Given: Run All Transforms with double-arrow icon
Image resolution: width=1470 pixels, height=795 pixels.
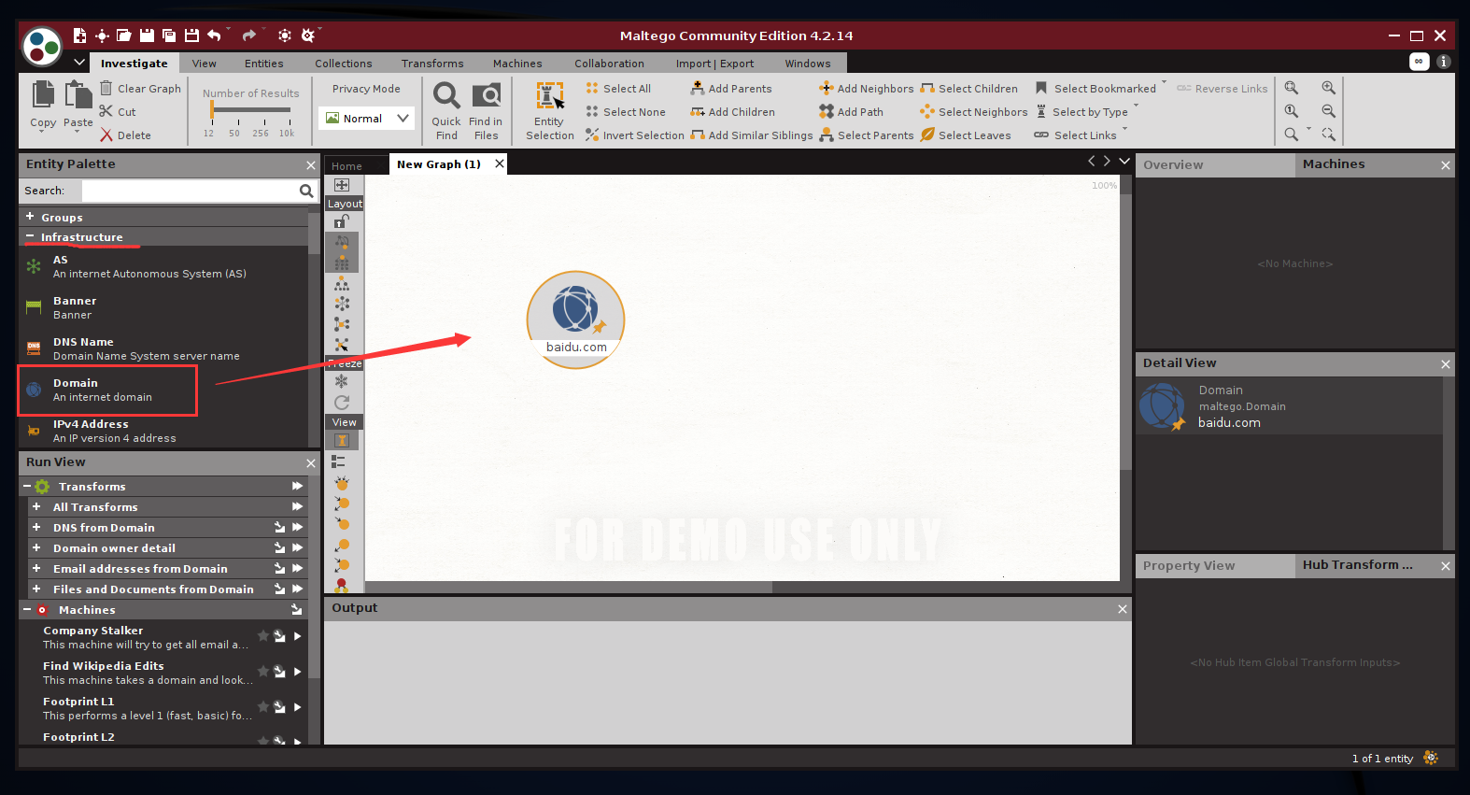Looking at the screenshot, I should click(x=297, y=507).
